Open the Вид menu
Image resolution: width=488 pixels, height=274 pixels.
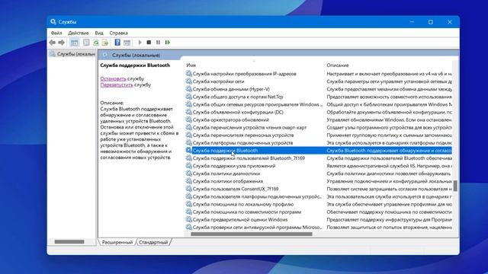(99, 33)
